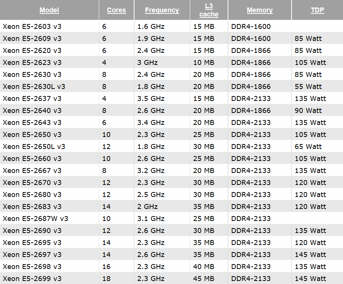Select the 45 MB L3 cache value

[204, 279]
